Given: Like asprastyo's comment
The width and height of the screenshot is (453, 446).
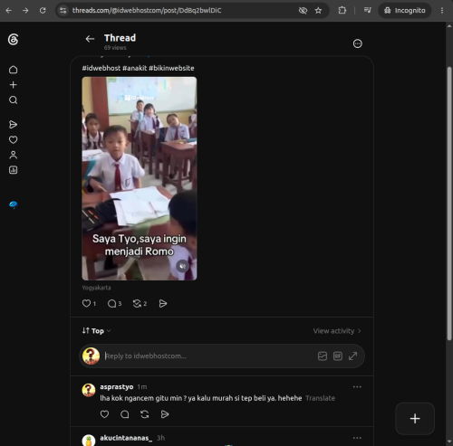Looking at the screenshot, I should coord(104,414).
